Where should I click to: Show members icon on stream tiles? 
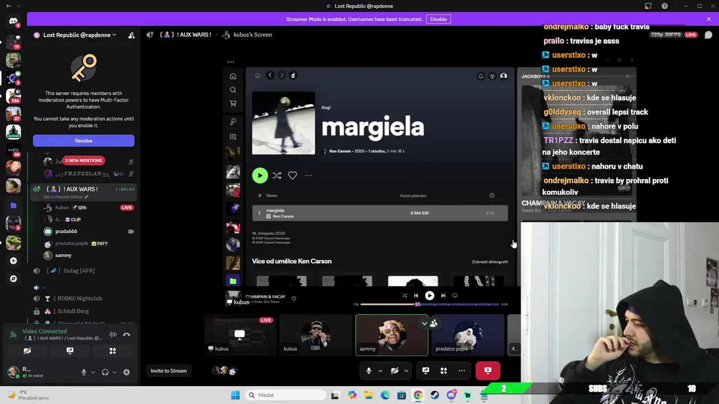434,323
